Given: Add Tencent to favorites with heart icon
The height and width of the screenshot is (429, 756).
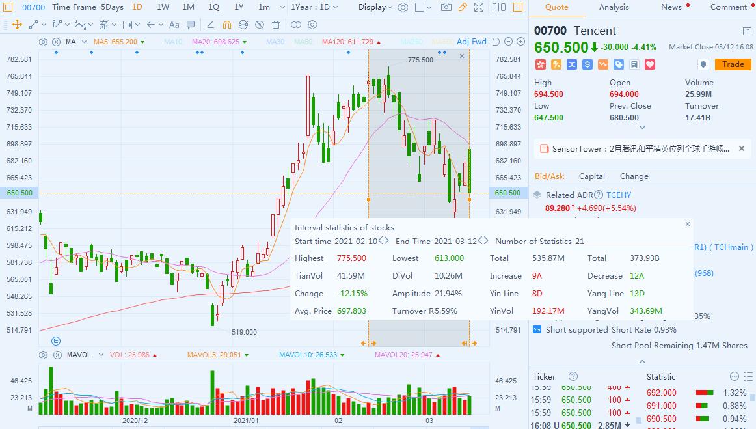Looking at the screenshot, I should pos(649,64).
